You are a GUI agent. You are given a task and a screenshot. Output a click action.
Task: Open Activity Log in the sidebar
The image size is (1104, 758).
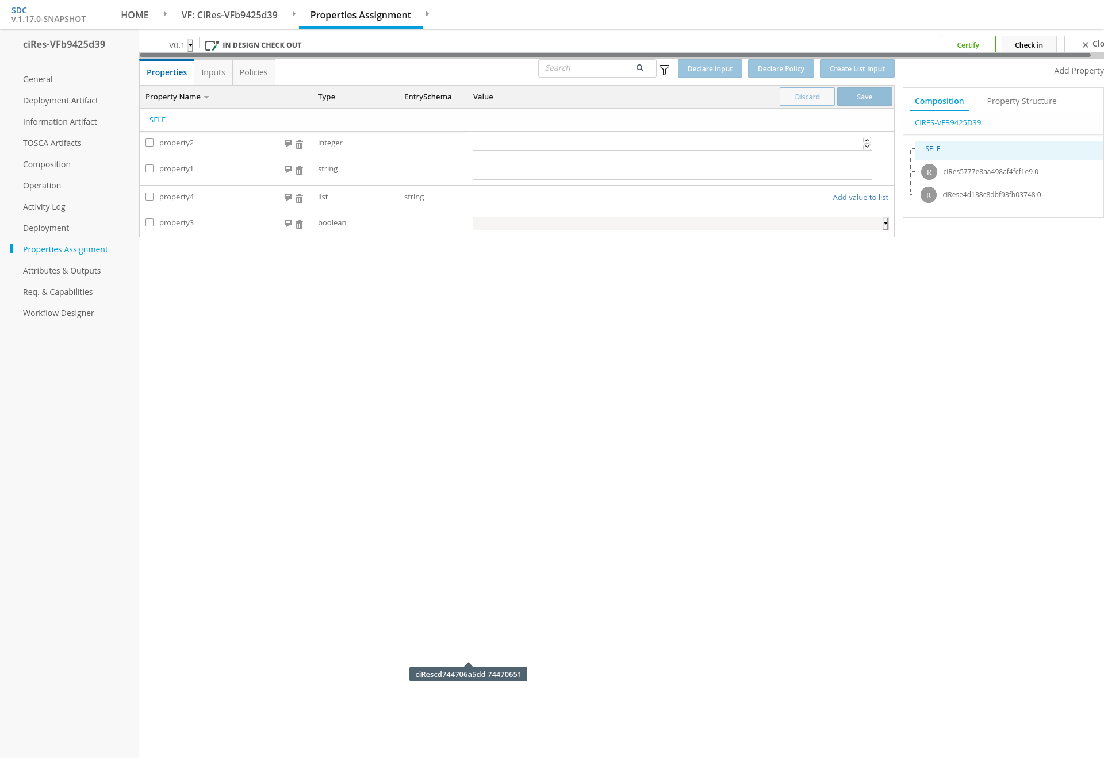(x=44, y=207)
